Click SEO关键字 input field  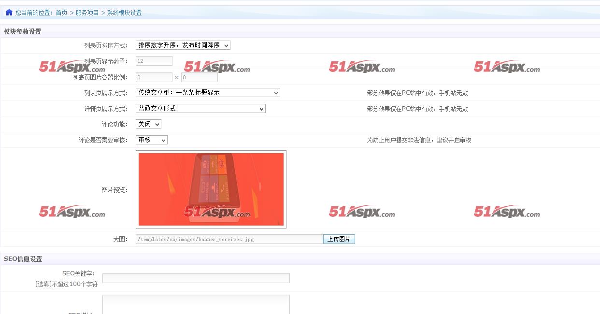196,278
